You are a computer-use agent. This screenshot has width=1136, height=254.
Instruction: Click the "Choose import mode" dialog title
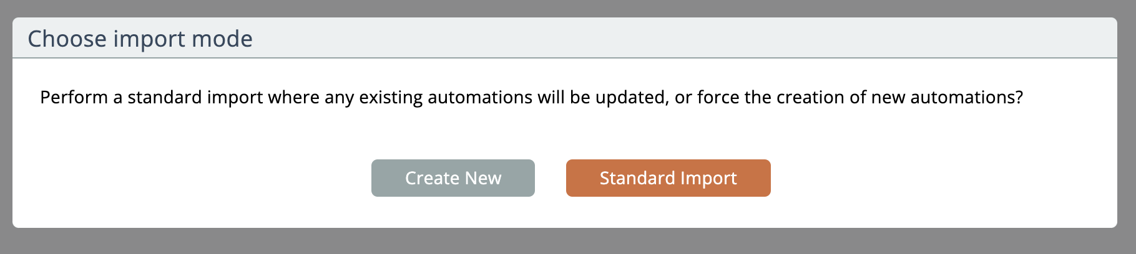pyautogui.click(x=140, y=39)
